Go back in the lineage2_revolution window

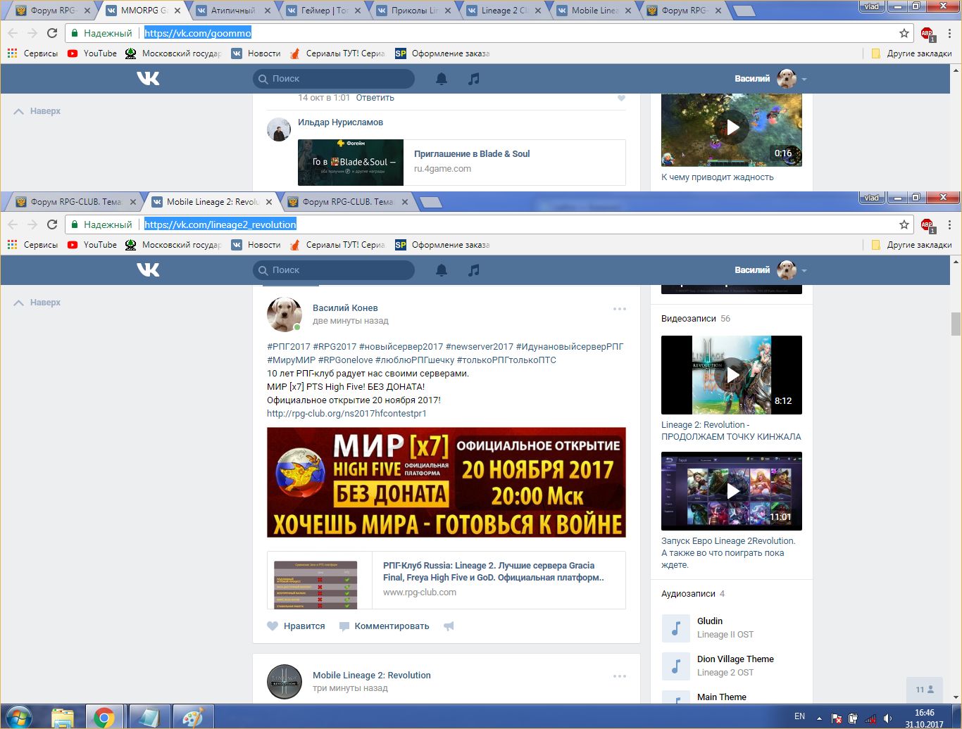point(13,224)
